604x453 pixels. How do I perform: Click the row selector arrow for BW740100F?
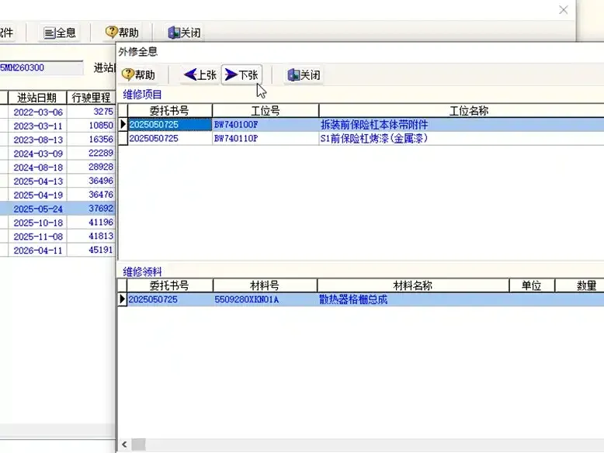coord(123,124)
